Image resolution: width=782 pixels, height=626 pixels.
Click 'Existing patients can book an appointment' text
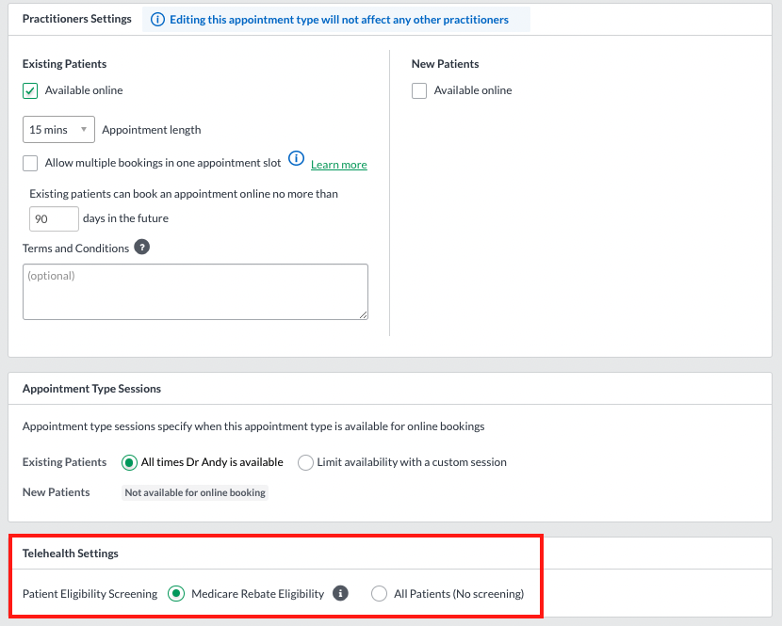pyautogui.click(x=184, y=193)
